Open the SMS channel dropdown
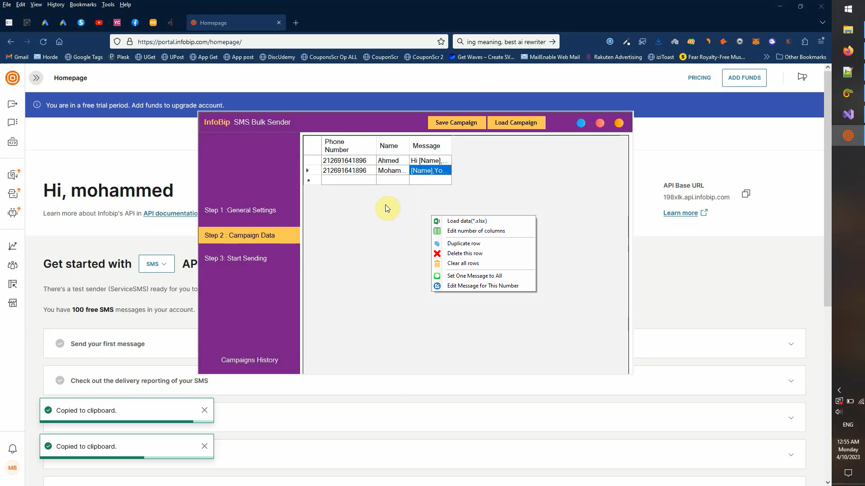 [156, 264]
